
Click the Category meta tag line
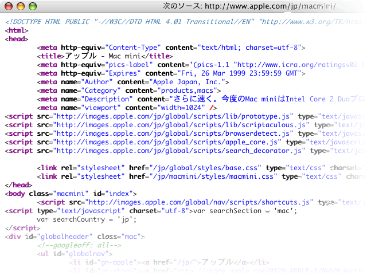click(129, 91)
